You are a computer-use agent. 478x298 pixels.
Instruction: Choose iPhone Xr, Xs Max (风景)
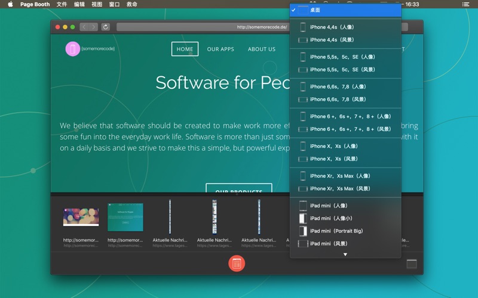coord(345,189)
